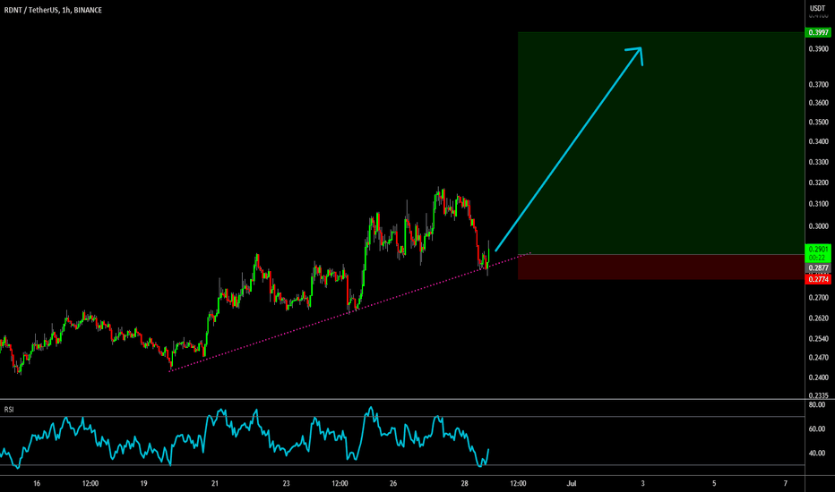Click the Jul month label on time axis
This screenshot has height=492, width=835.
[x=572, y=483]
